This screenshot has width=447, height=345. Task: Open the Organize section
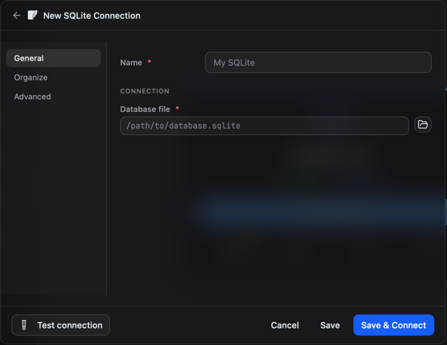coord(31,77)
